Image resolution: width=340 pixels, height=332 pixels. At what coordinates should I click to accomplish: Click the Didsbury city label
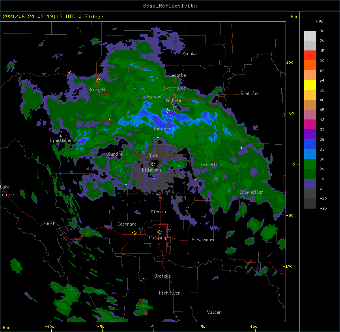coord(151,170)
